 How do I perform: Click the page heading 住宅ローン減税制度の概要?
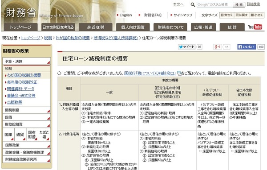point(95,58)
